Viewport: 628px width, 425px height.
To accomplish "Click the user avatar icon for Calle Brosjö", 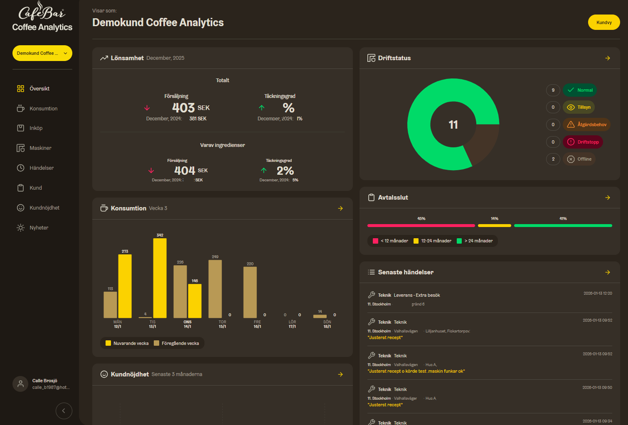I will 20,384.
